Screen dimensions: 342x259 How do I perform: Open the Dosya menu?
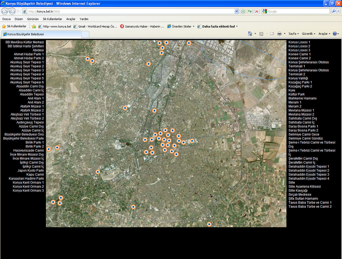click(x=7, y=19)
